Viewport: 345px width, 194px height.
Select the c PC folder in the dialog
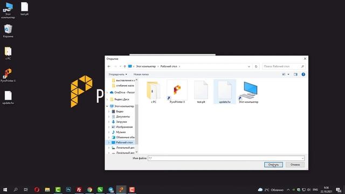154,92
